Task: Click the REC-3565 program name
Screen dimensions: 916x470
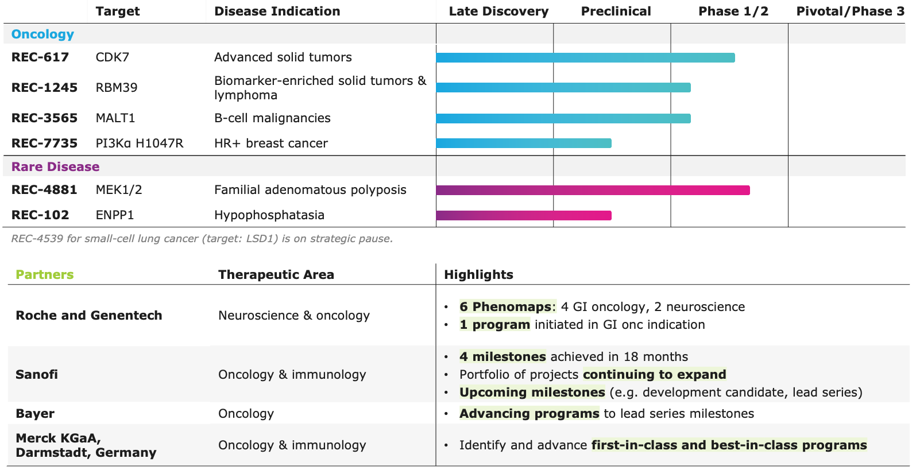Action: click(44, 118)
